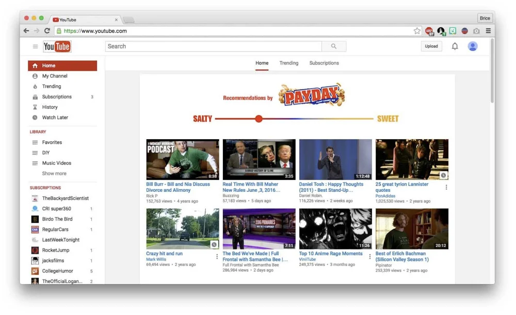This screenshot has height=315, width=516.
Task: Bookmark page with the star icon
Action: (417, 31)
